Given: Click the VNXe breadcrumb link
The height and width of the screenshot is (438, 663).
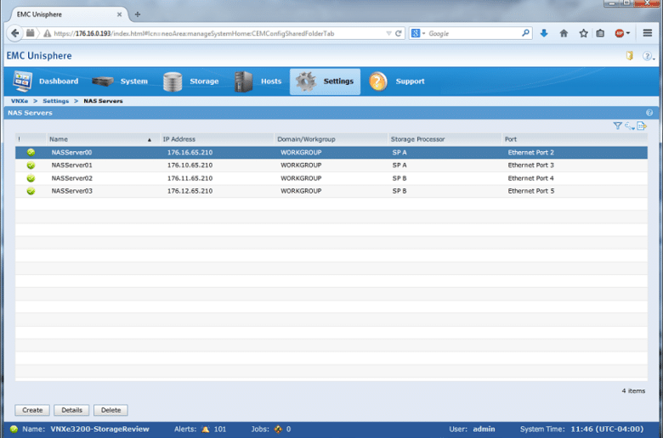Looking at the screenshot, I should [x=20, y=101].
